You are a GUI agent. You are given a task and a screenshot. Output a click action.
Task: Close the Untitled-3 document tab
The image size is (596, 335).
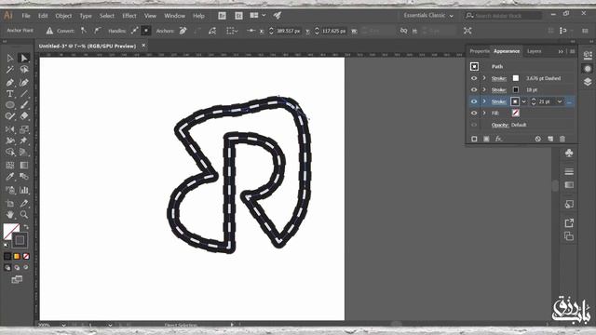143,46
